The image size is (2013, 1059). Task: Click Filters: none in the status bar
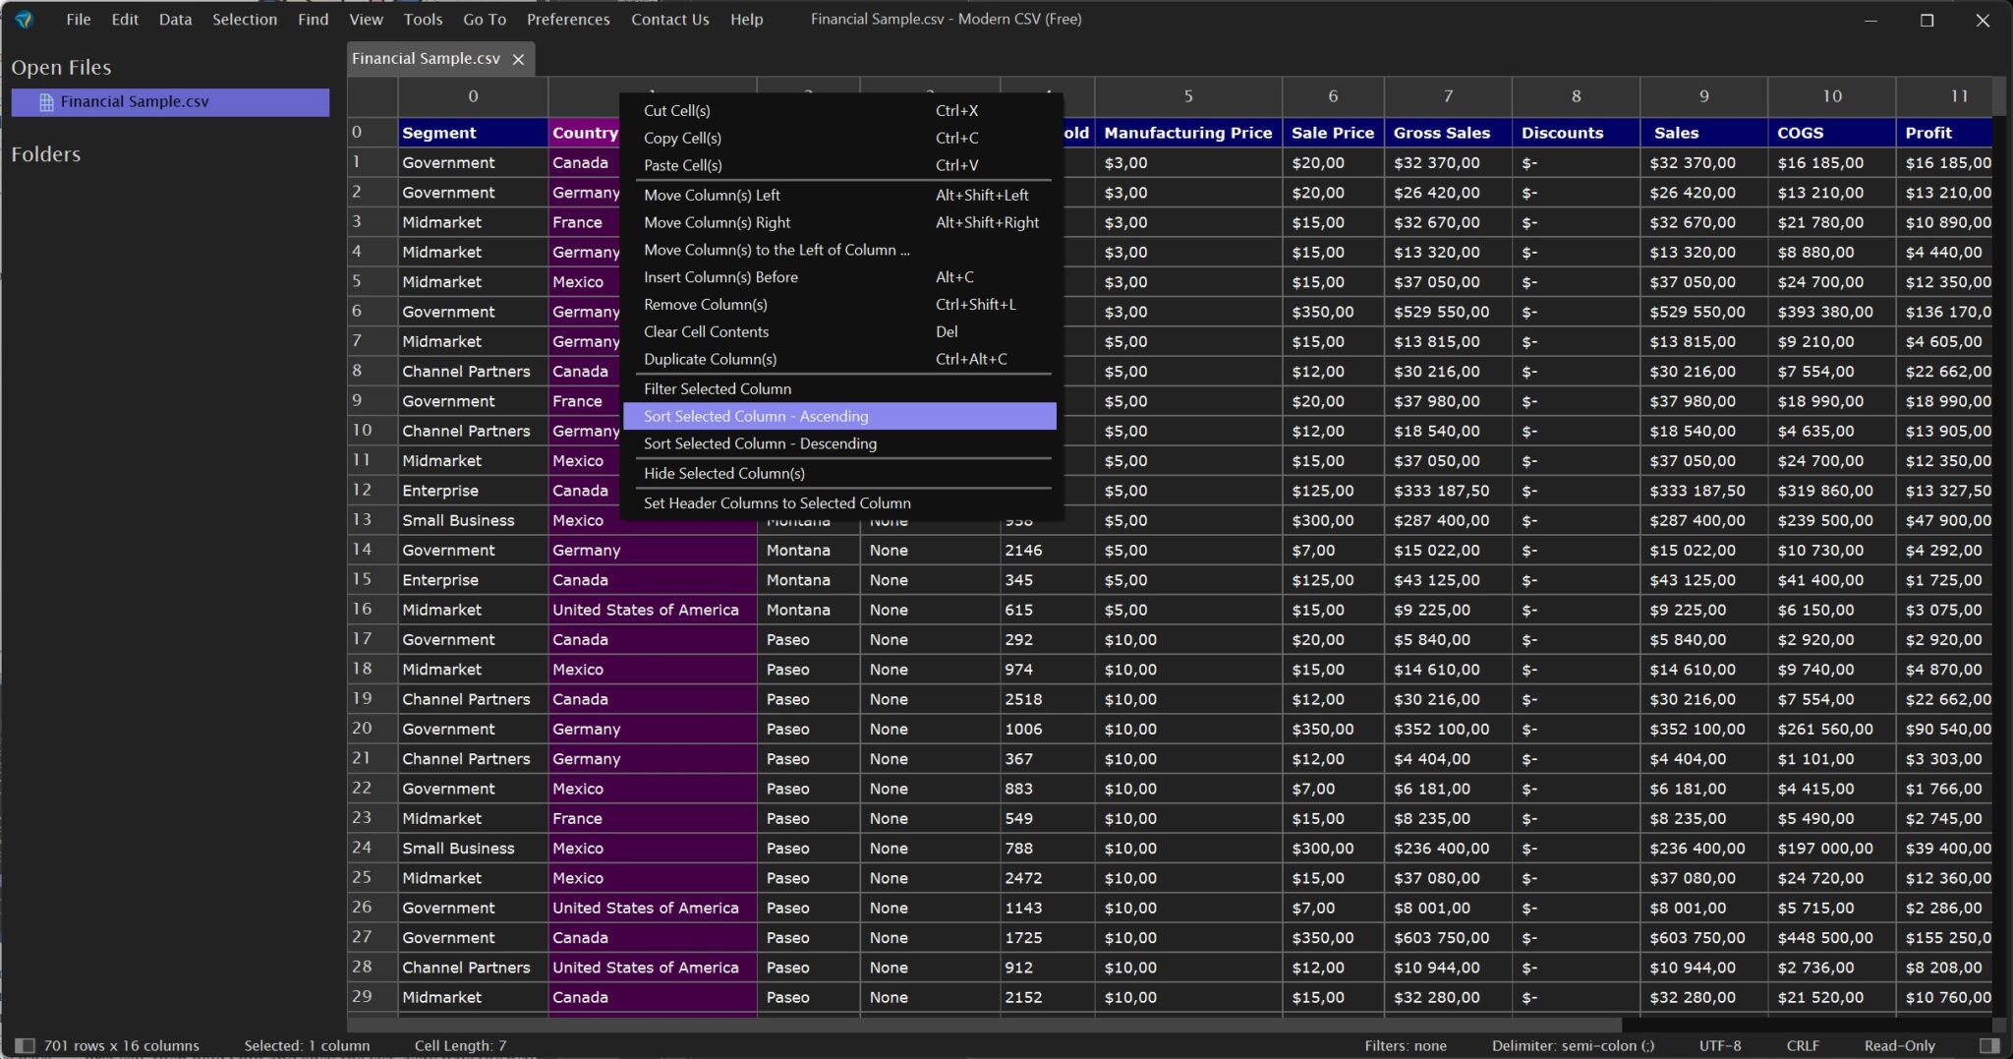pos(1405,1045)
